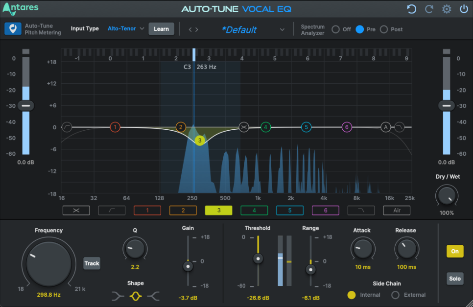Click the -26.6 dB threshold value

point(258,298)
